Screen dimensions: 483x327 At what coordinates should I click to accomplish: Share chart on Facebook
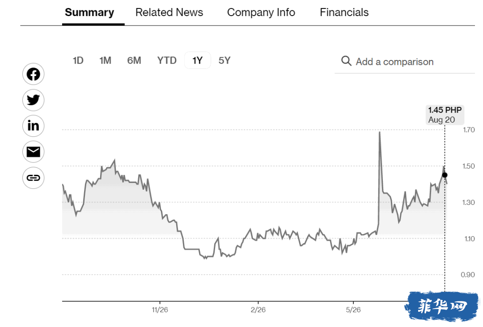[33, 74]
